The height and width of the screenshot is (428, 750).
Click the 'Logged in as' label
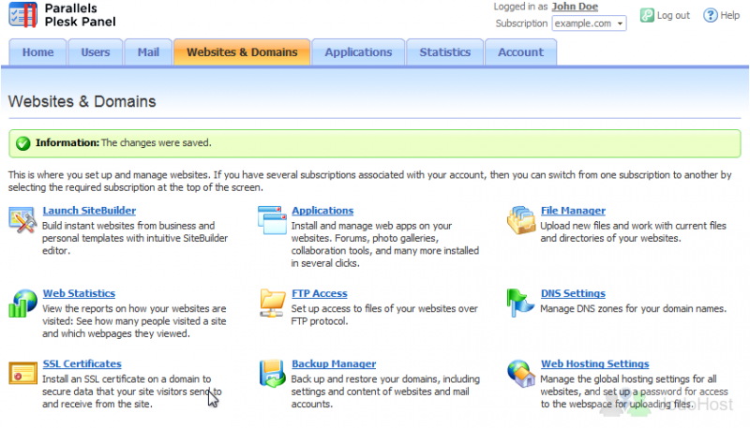520,7
